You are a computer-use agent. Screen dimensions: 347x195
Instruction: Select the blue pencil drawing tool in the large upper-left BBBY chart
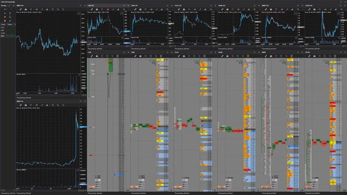(42, 10)
